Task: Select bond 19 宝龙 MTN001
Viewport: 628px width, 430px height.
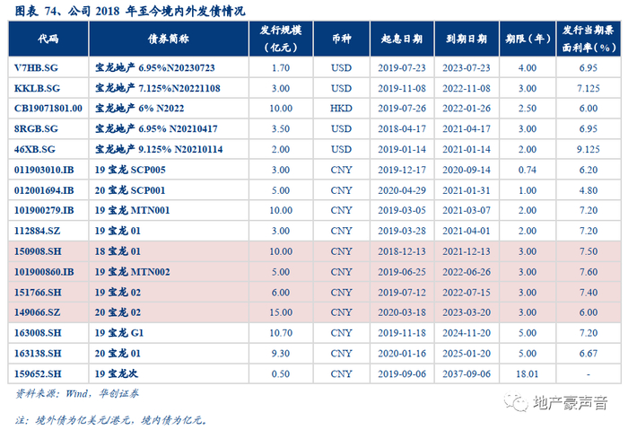Action: tap(132, 210)
